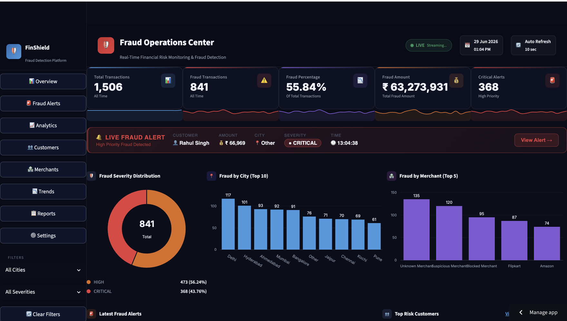
Task: Open the Trends page
Action: tap(43, 192)
